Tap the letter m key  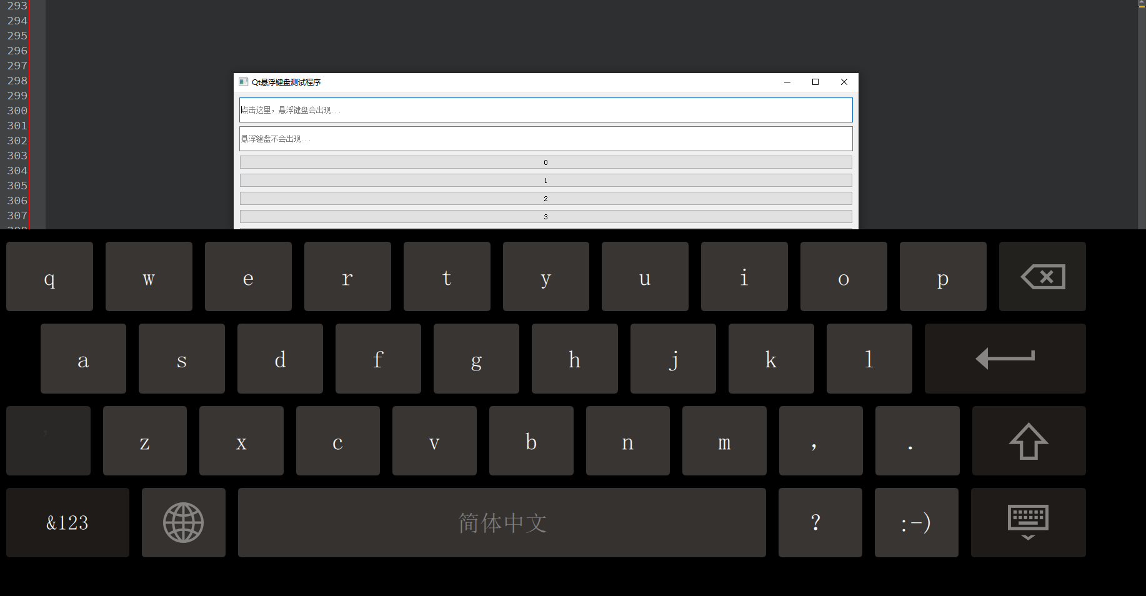tap(724, 441)
